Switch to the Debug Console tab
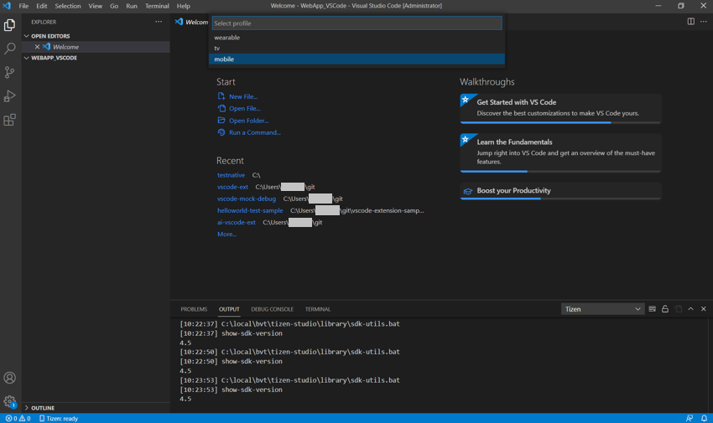 click(x=272, y=309)
